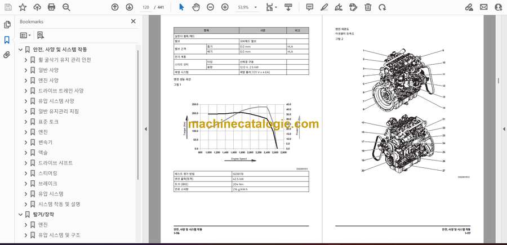Click the lower engine exterior diagram
The width and height of the screenshot is (507, 245).
(x=404, y=145)
